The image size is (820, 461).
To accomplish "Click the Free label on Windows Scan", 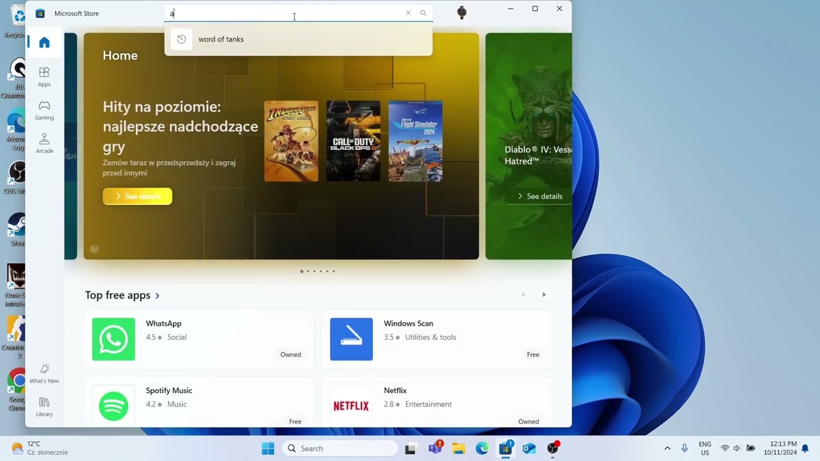I will [533, 355].
